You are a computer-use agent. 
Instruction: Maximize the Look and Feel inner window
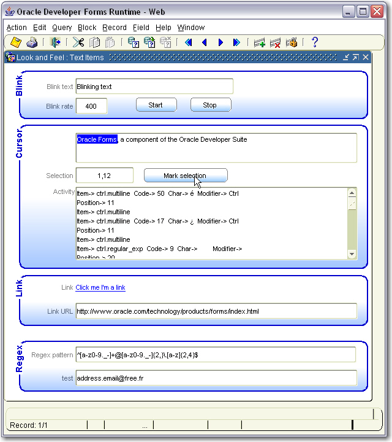356,58
